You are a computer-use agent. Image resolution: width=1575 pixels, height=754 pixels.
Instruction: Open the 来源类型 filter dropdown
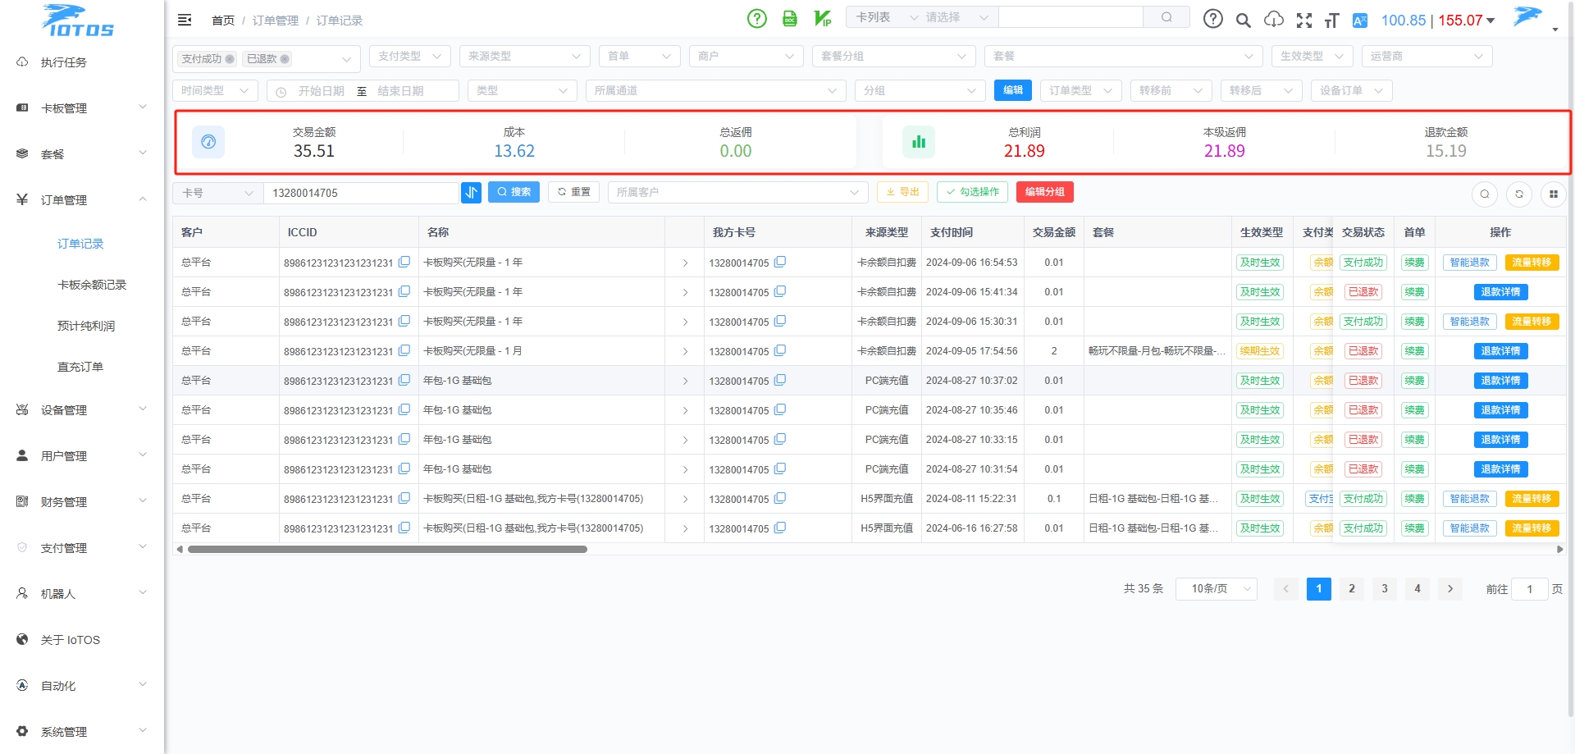tap(525, 56)
